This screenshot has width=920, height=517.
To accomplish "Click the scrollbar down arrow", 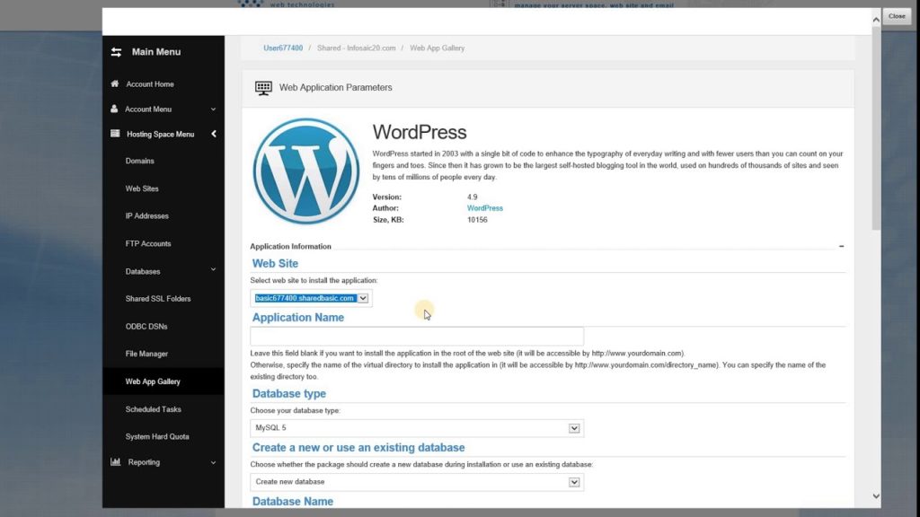I will pos(876,495).
